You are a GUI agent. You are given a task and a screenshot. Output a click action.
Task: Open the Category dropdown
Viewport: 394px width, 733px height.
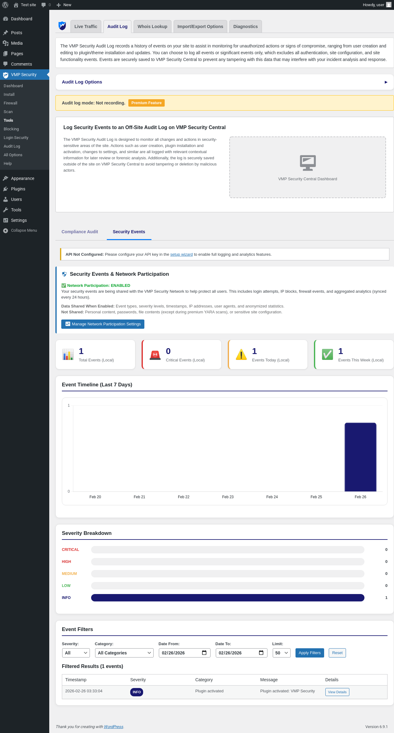point(124,653)
